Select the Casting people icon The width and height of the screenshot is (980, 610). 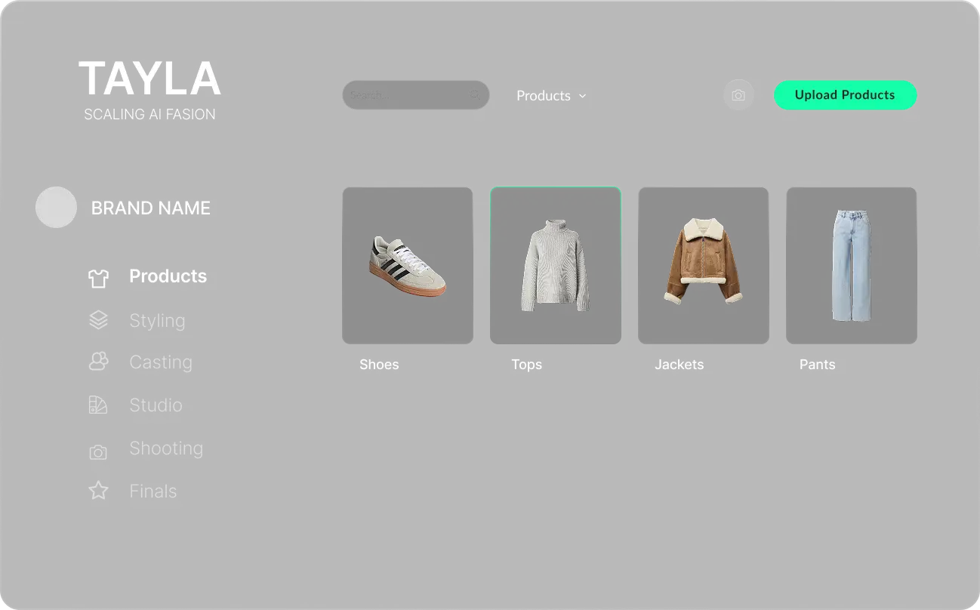coord(98,362)
